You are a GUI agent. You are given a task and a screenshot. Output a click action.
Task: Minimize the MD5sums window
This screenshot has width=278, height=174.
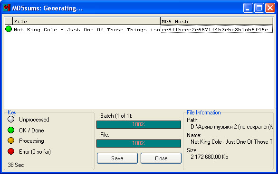click(x=248, y=8)
